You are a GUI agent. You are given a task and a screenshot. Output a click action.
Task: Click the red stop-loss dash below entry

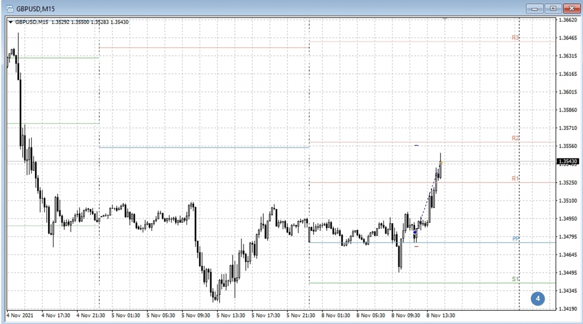coord(416,246)
